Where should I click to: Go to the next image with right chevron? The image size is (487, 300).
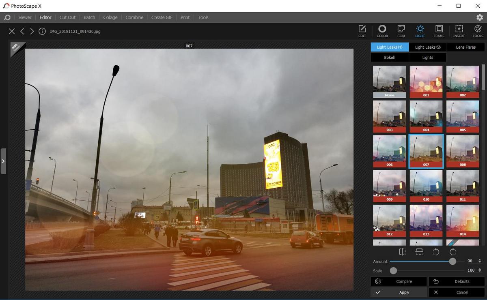point(32,31)
